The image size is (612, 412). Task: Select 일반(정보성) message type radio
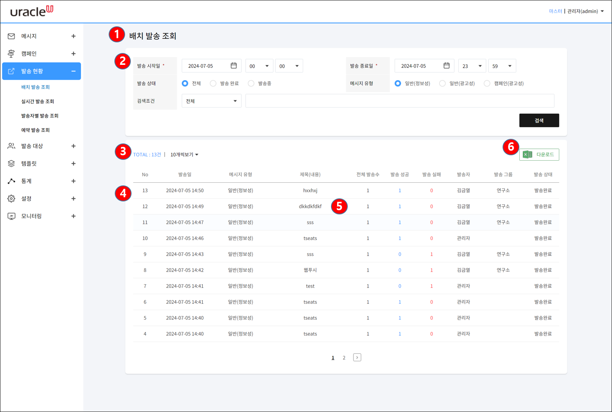click(x=398, y=83)
